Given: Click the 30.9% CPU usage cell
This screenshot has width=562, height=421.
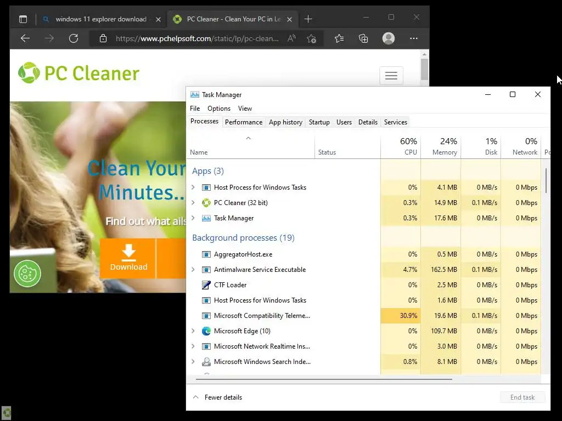Looking at the screenshot, I should coord(401,316).
